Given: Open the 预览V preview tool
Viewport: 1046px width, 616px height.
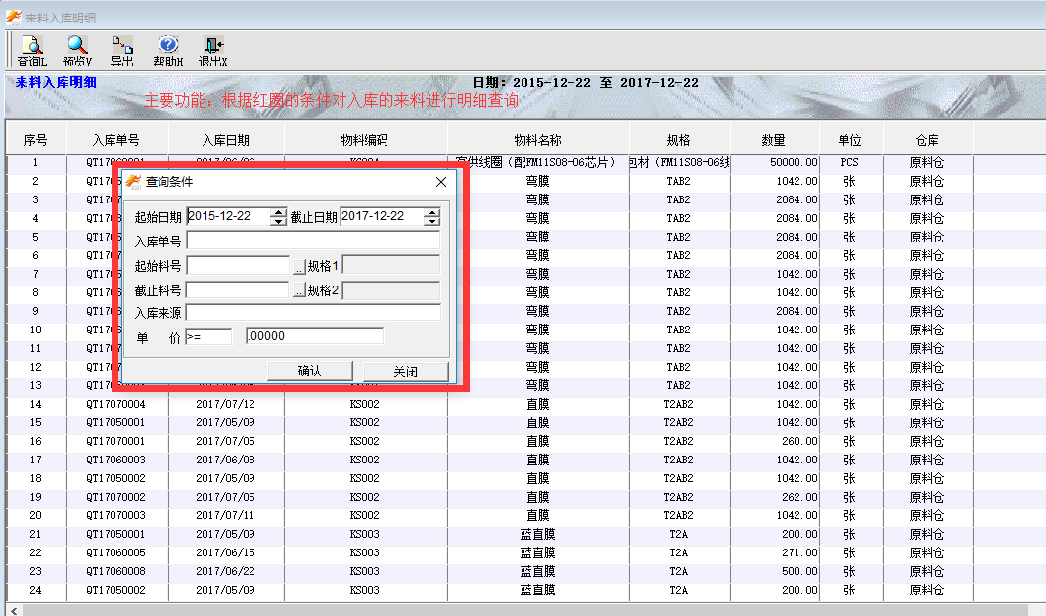Looking at the screenshot, I should [x=76, y=51].
